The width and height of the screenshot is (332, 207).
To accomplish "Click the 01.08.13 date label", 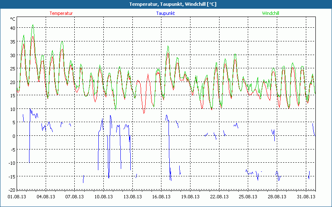I will point(17,197).
